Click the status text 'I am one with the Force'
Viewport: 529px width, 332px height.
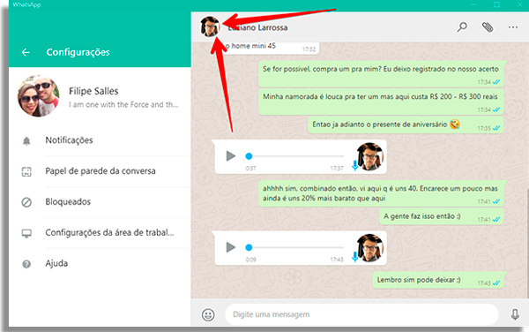[123, 105]
